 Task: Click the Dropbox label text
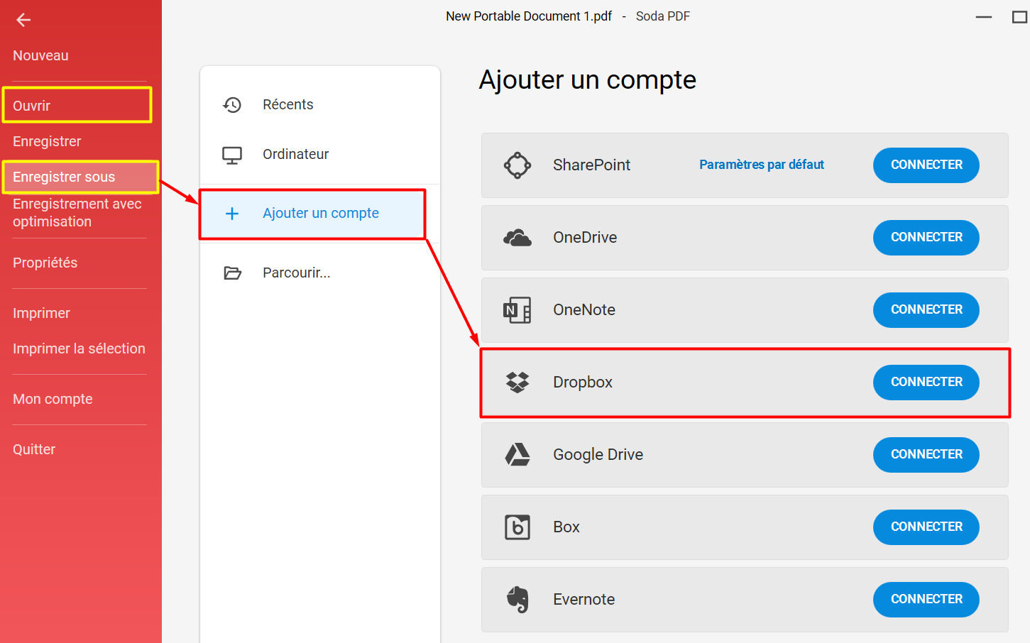583,383
